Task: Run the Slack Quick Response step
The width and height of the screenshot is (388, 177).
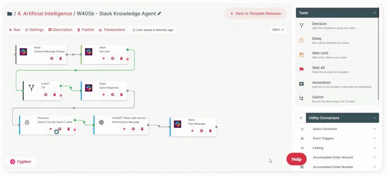Action: (x=104, y=95)
